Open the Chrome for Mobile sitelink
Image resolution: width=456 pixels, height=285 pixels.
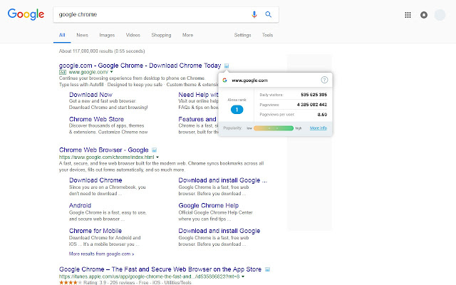[x=95, y=231]
